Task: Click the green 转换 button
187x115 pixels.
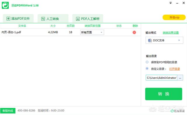Action: pyautogui.click(x=164, y=94)
